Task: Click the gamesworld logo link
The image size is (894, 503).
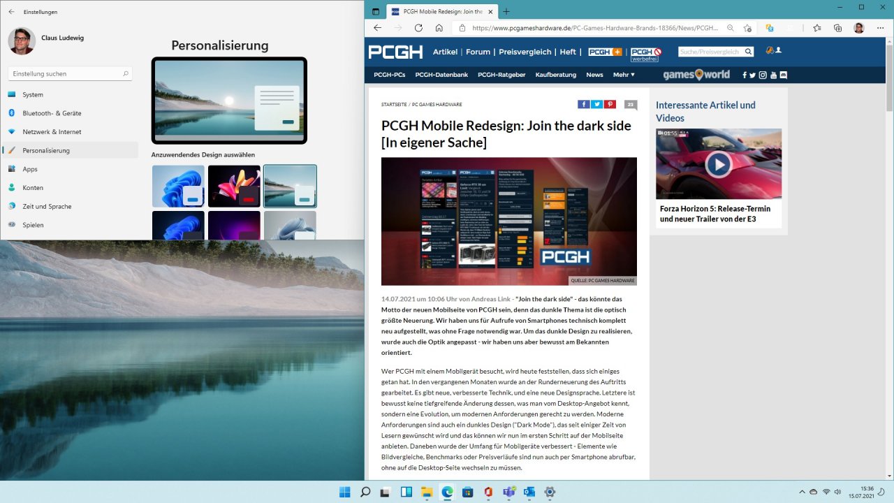Action: [696, 74]
